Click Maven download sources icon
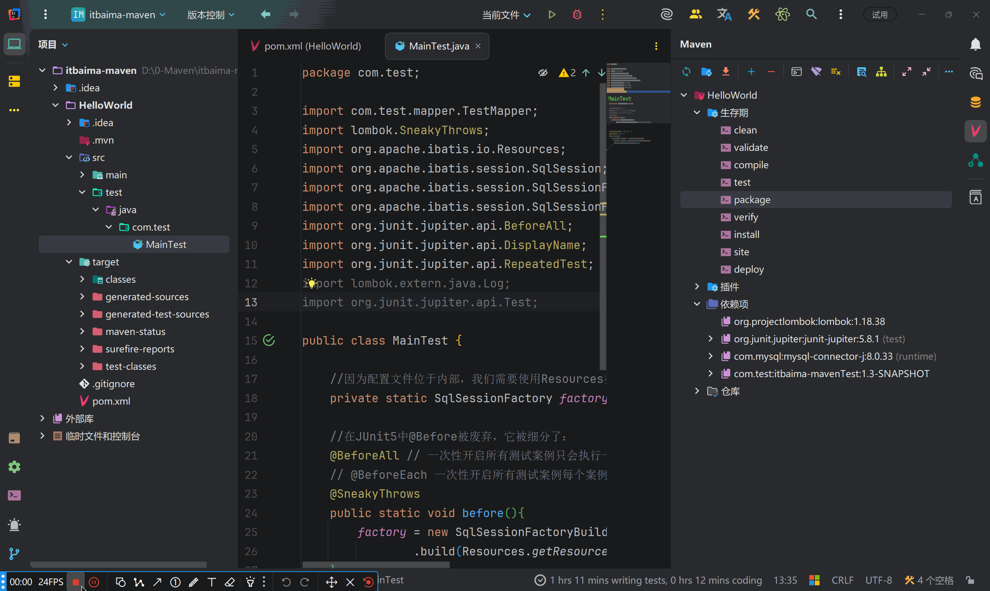990x591 pixels. (x=726, y=72)
